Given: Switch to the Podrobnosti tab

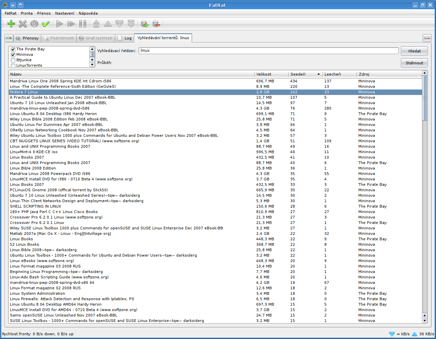Looking at the screenshot, I should [59, 38].
